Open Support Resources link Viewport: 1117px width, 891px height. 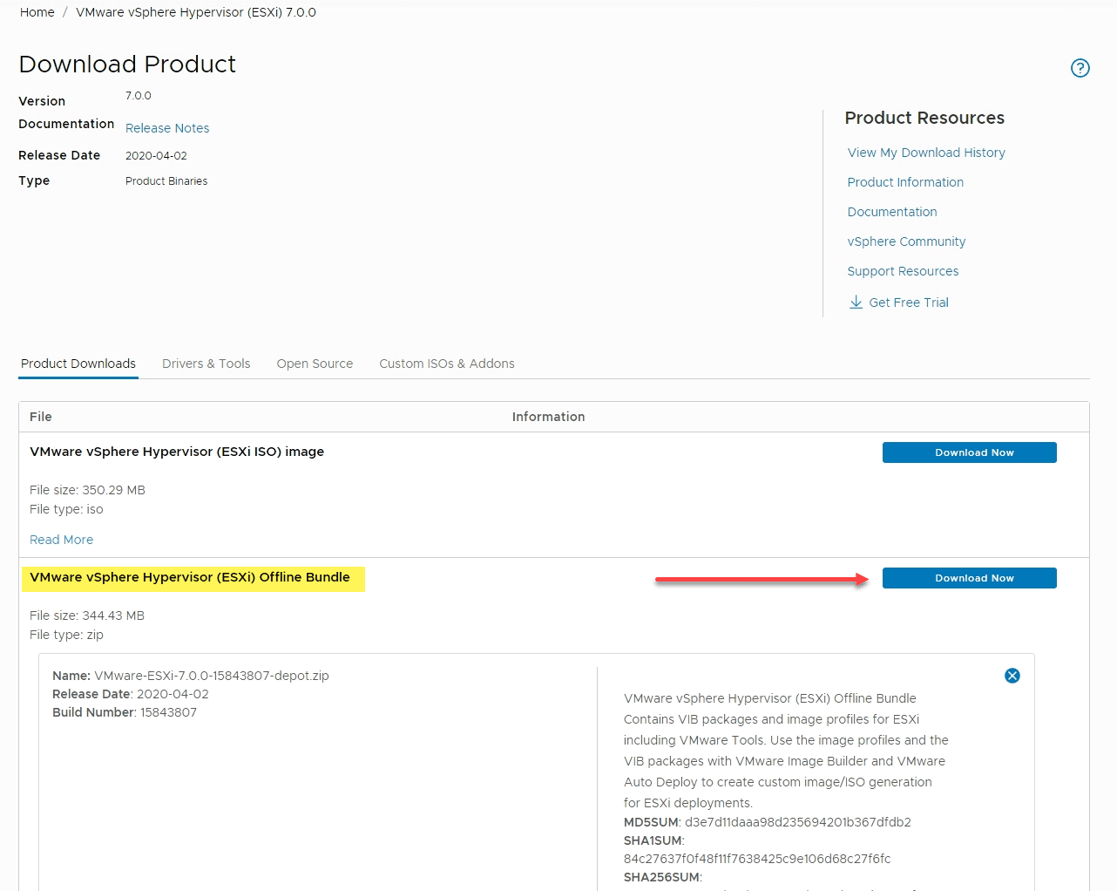tap(903, 271)
